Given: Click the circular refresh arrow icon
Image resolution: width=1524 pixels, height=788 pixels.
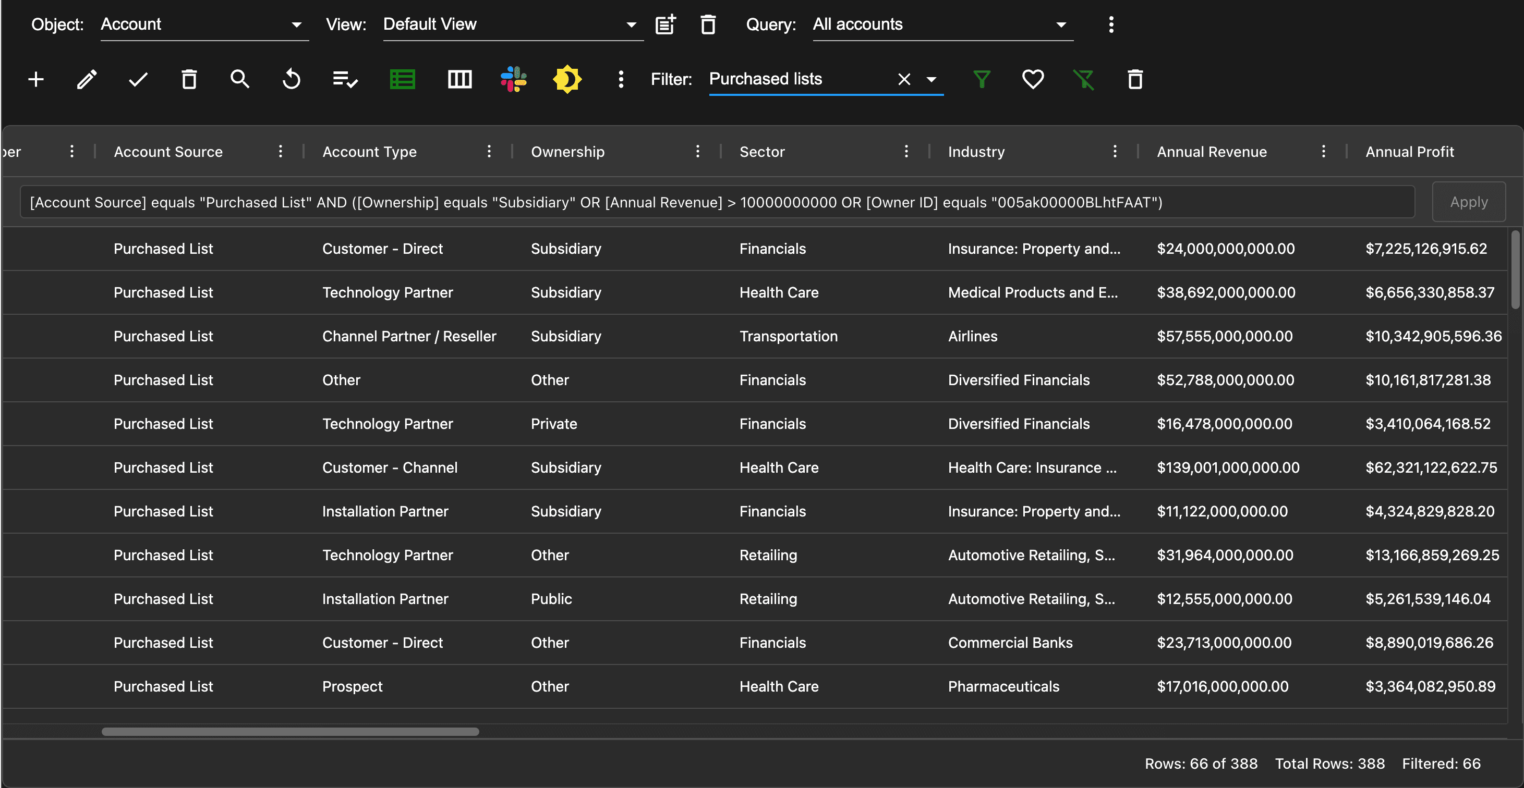Looking at the screenshot, I should coord(291,79).
